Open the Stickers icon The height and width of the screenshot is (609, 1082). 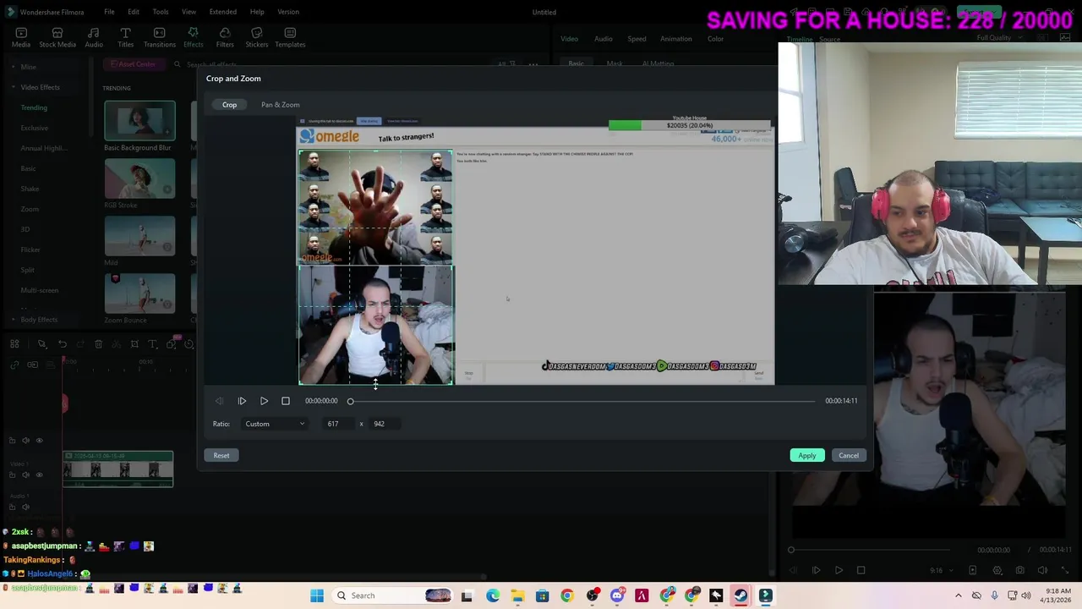click(x=257, y=38)
